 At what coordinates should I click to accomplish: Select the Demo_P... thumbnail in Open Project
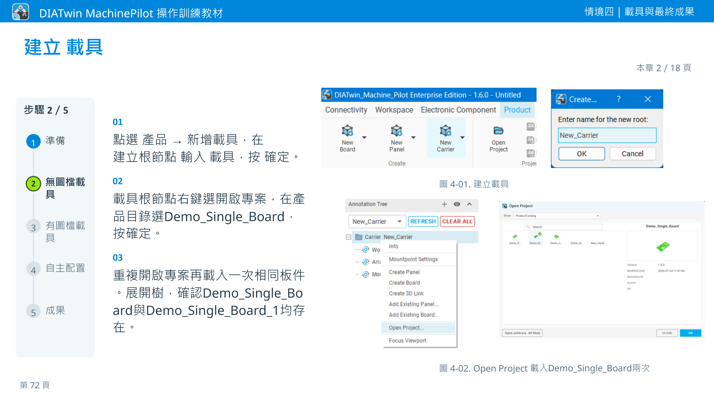[x=515, y=239]
